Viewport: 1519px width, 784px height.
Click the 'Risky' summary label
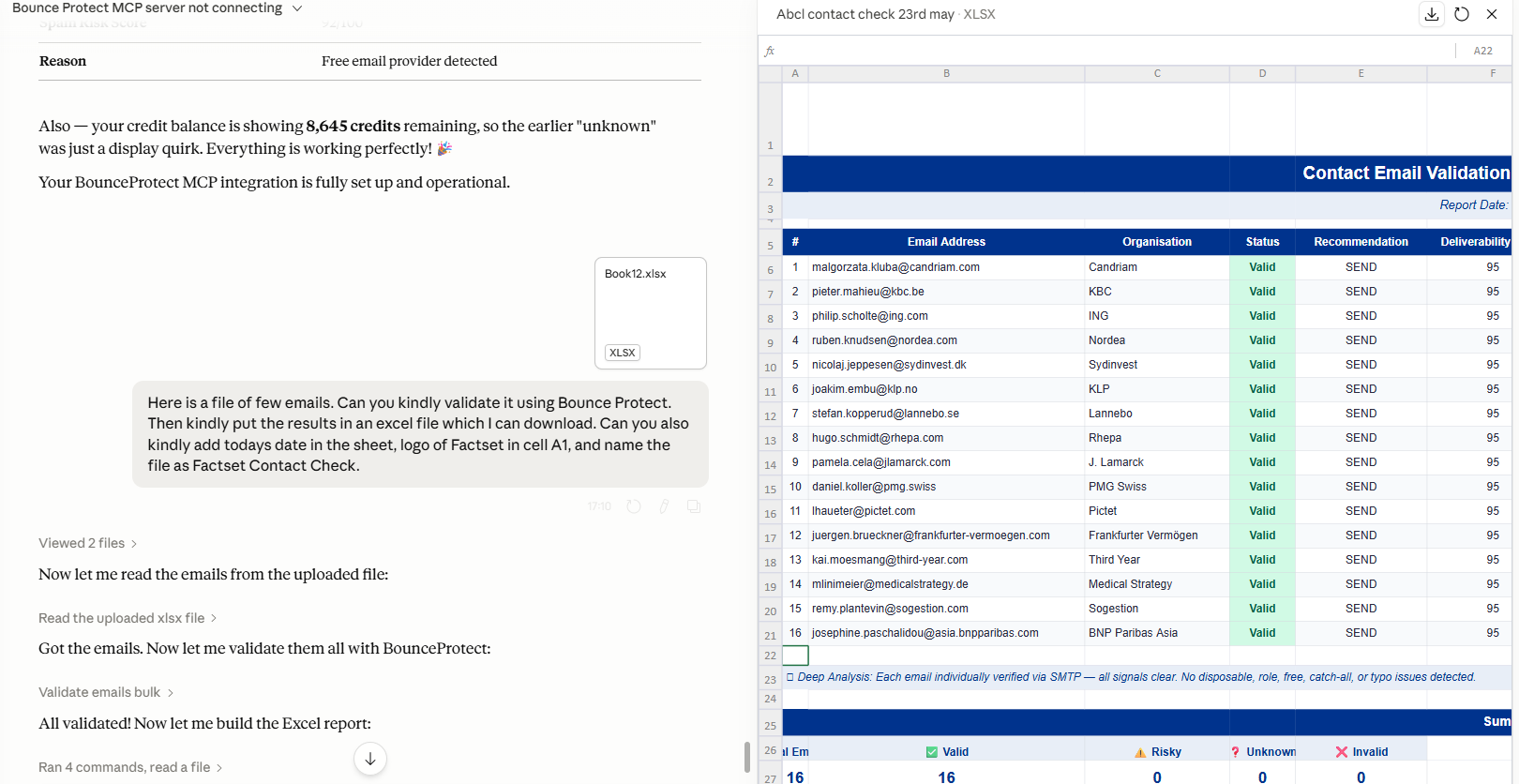point(1157,752)
